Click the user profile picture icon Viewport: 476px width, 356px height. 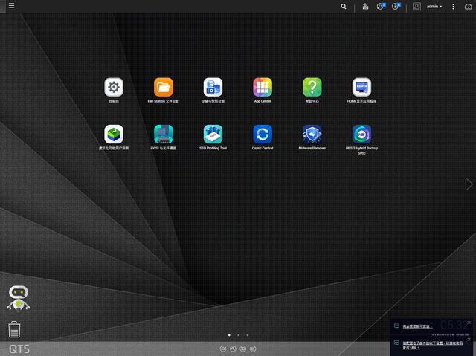click(416, 7)
